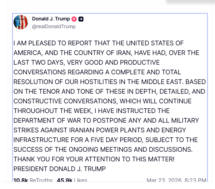The image size is (215, 189).
Task: Click the red verified checkmark badge
Action: 74,19
